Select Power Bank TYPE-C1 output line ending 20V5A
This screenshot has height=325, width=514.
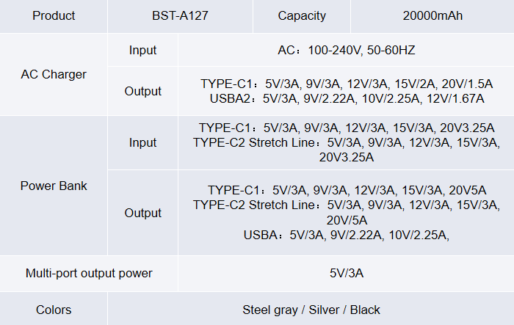click(347, 190)
